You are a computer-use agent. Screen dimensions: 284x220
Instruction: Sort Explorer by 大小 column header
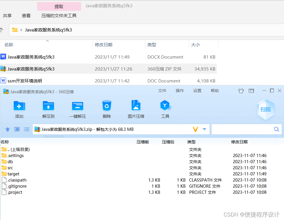203,45
